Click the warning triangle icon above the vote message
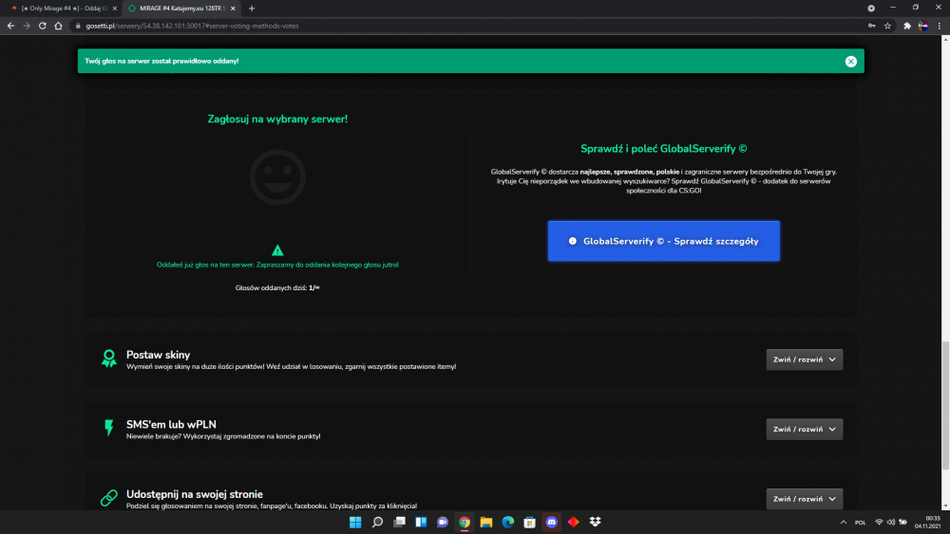The width and height of the screenshot is (950, 534). [x=277, y=249]
